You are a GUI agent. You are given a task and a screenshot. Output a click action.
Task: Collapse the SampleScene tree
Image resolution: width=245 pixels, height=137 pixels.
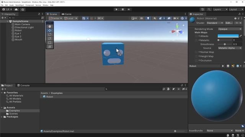tap(7, 21)
